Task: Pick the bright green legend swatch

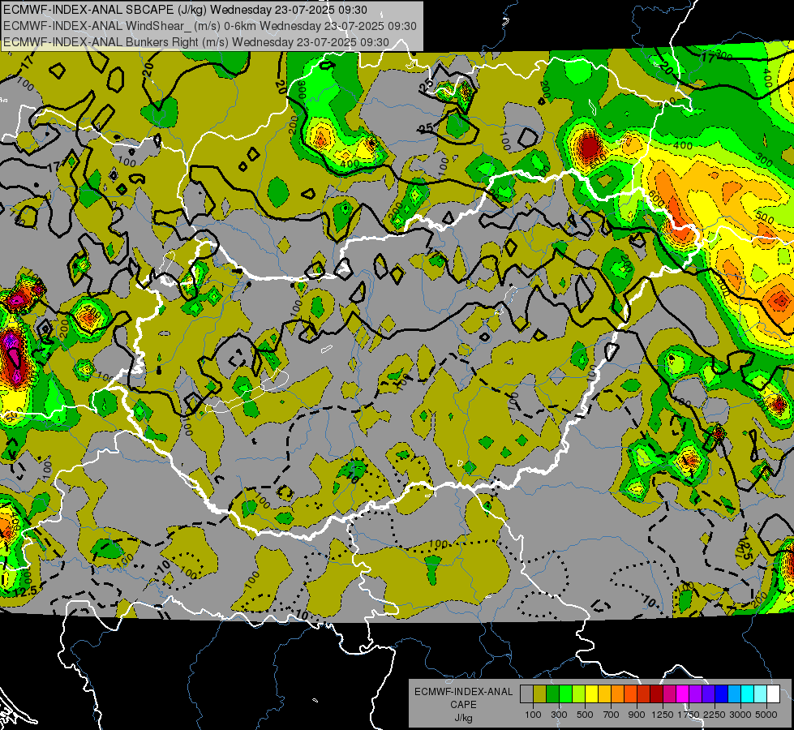Action: point(565,694)
